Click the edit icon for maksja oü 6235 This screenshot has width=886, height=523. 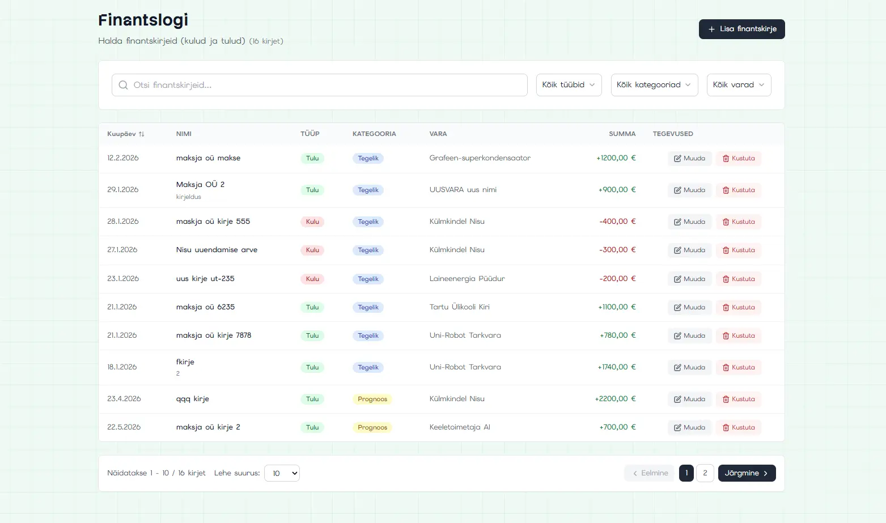[x=677, y=308]
